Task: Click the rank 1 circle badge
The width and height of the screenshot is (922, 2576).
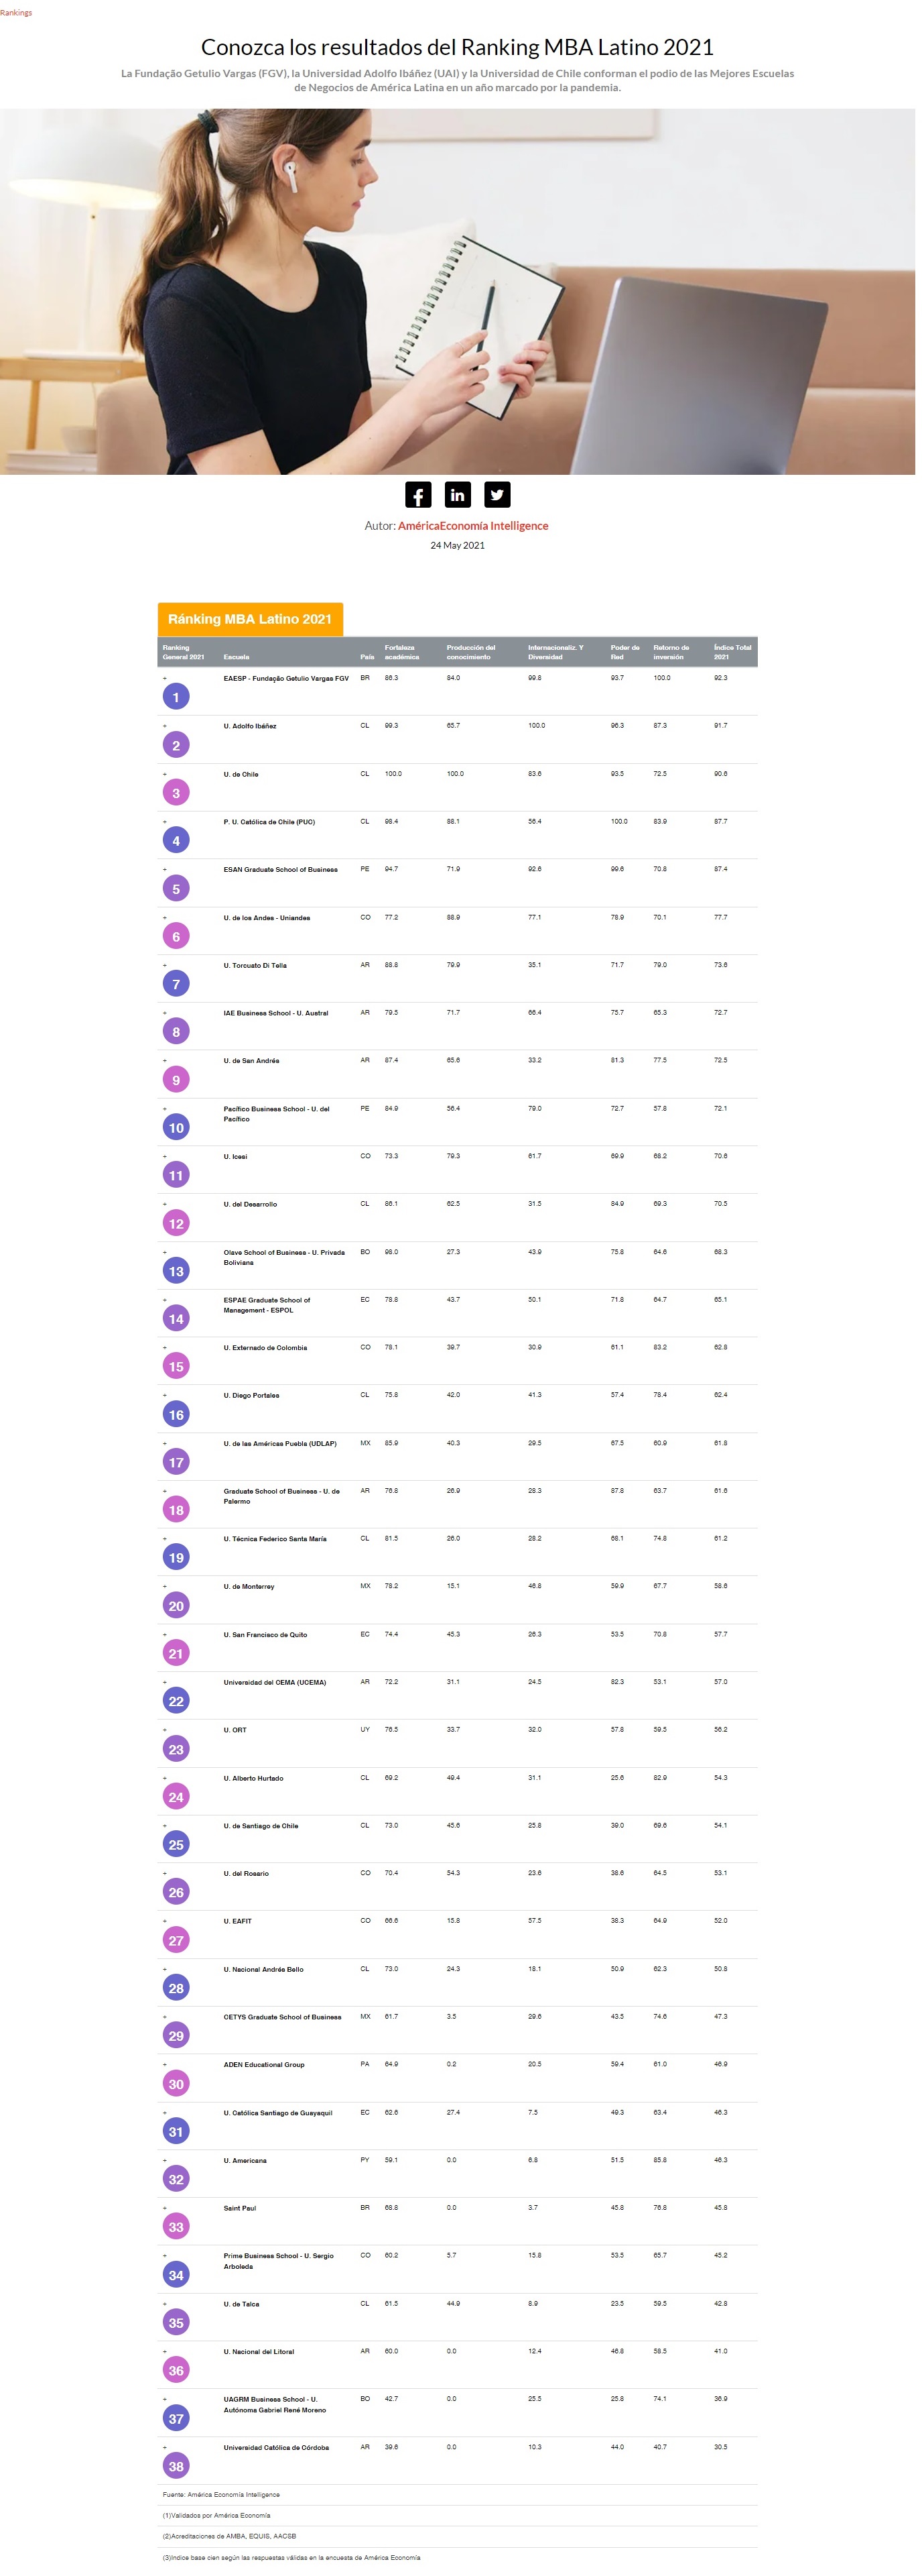Action: 176,698
